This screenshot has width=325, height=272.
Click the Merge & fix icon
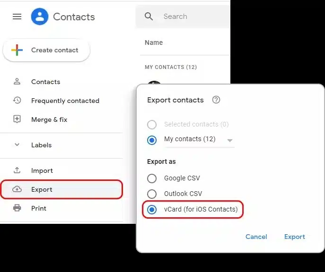(17, 119)
